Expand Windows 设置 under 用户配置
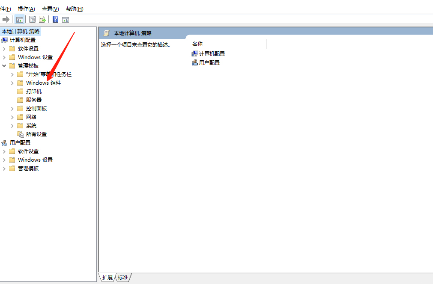The height and width of the screenshot is (284, 433). [x=4, y=160]
